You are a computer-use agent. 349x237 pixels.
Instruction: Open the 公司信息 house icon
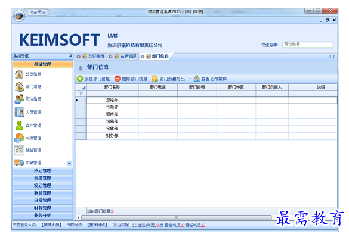click(x=19, y=74)
